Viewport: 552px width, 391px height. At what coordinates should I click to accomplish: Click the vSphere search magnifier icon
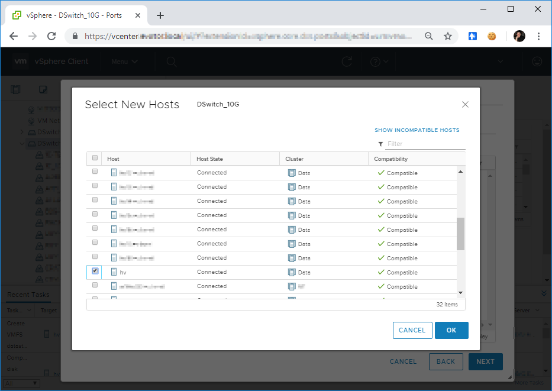pos(172,62)
